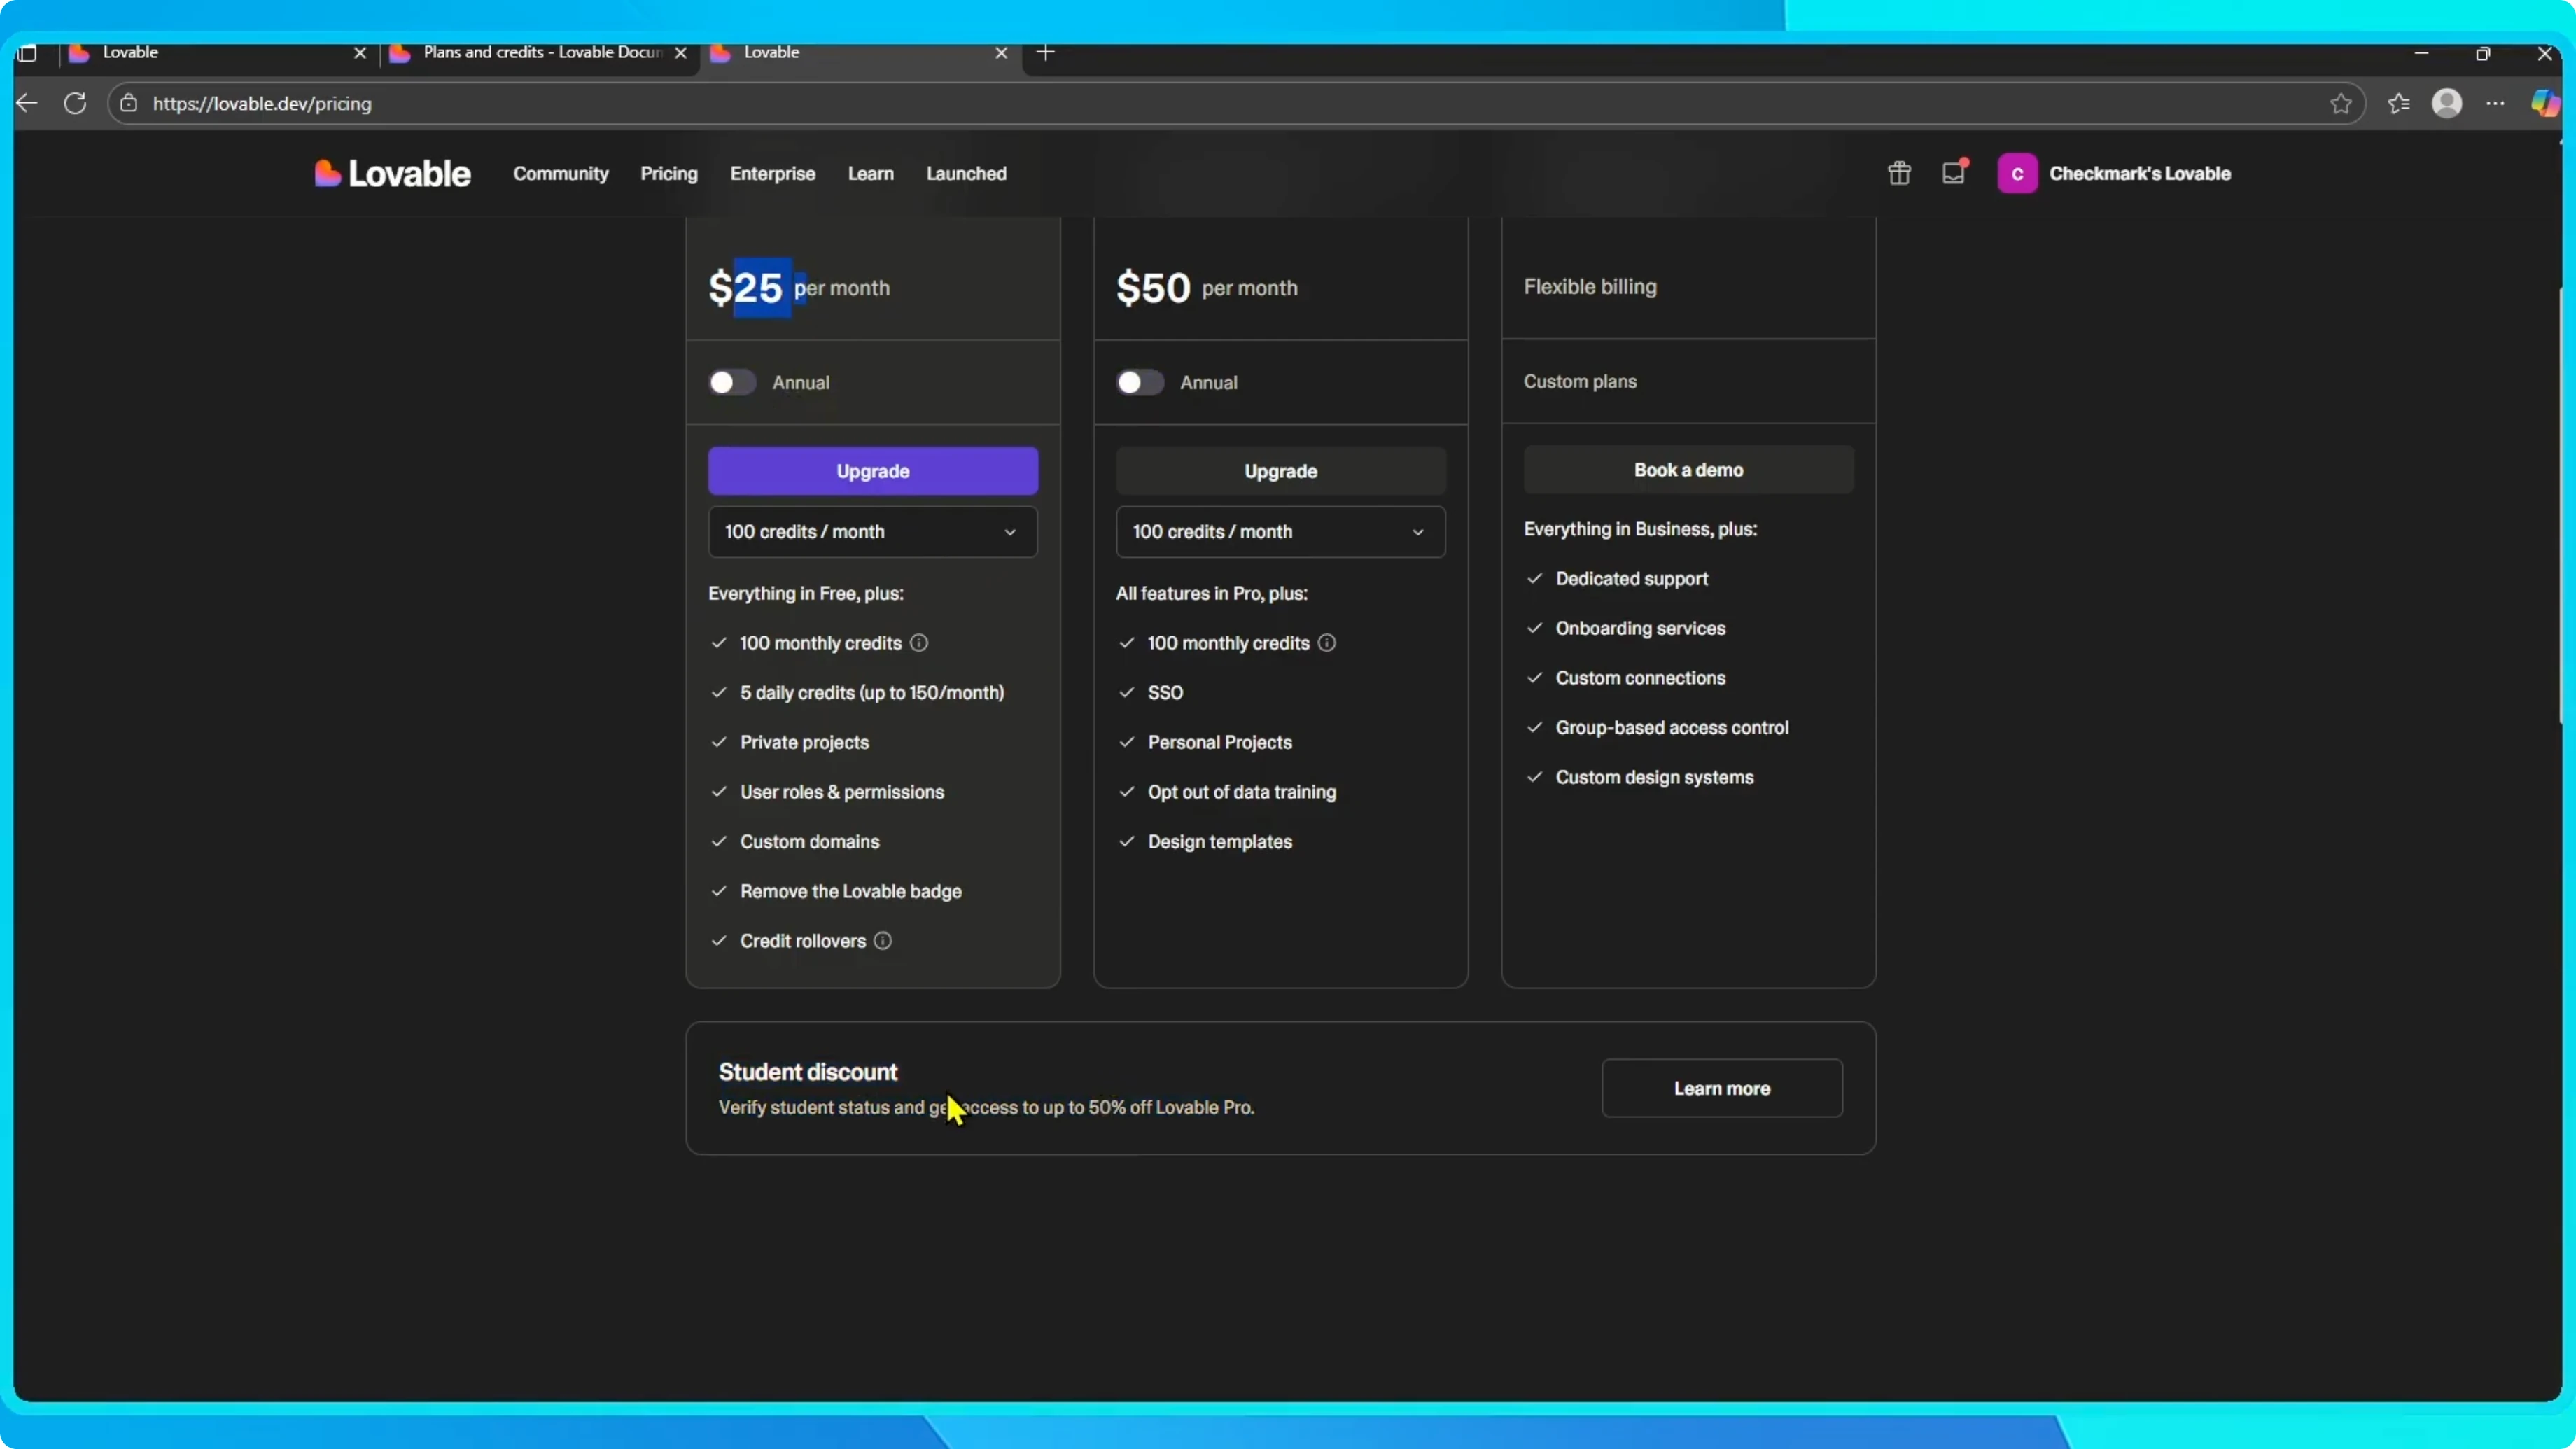
Task: Open the tab actions menu icon
Action: pos(27,53)
